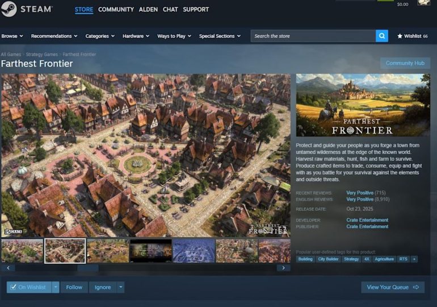
Task: Click the Search the store field
Action: pyautogui.click(x=313, y=36)
